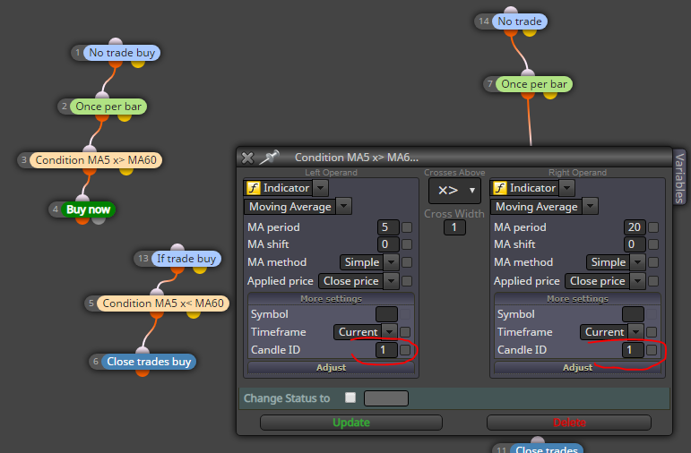Click Right Operand Indicator function icon

pos(499,188)
